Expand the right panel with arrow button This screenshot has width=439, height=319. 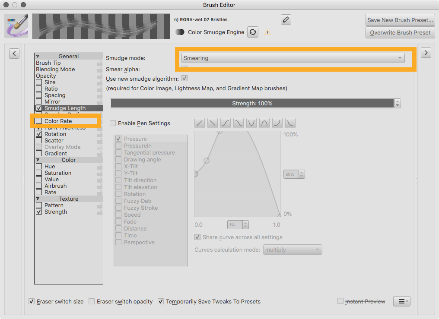[x=426, y=53]
